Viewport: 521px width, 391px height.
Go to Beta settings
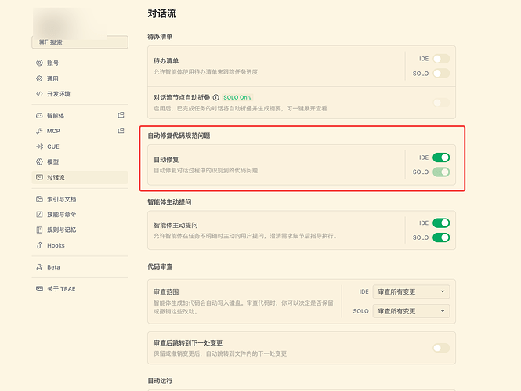click(80, 267)
